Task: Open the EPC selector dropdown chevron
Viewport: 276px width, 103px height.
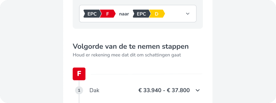Action: pos(188,14)
